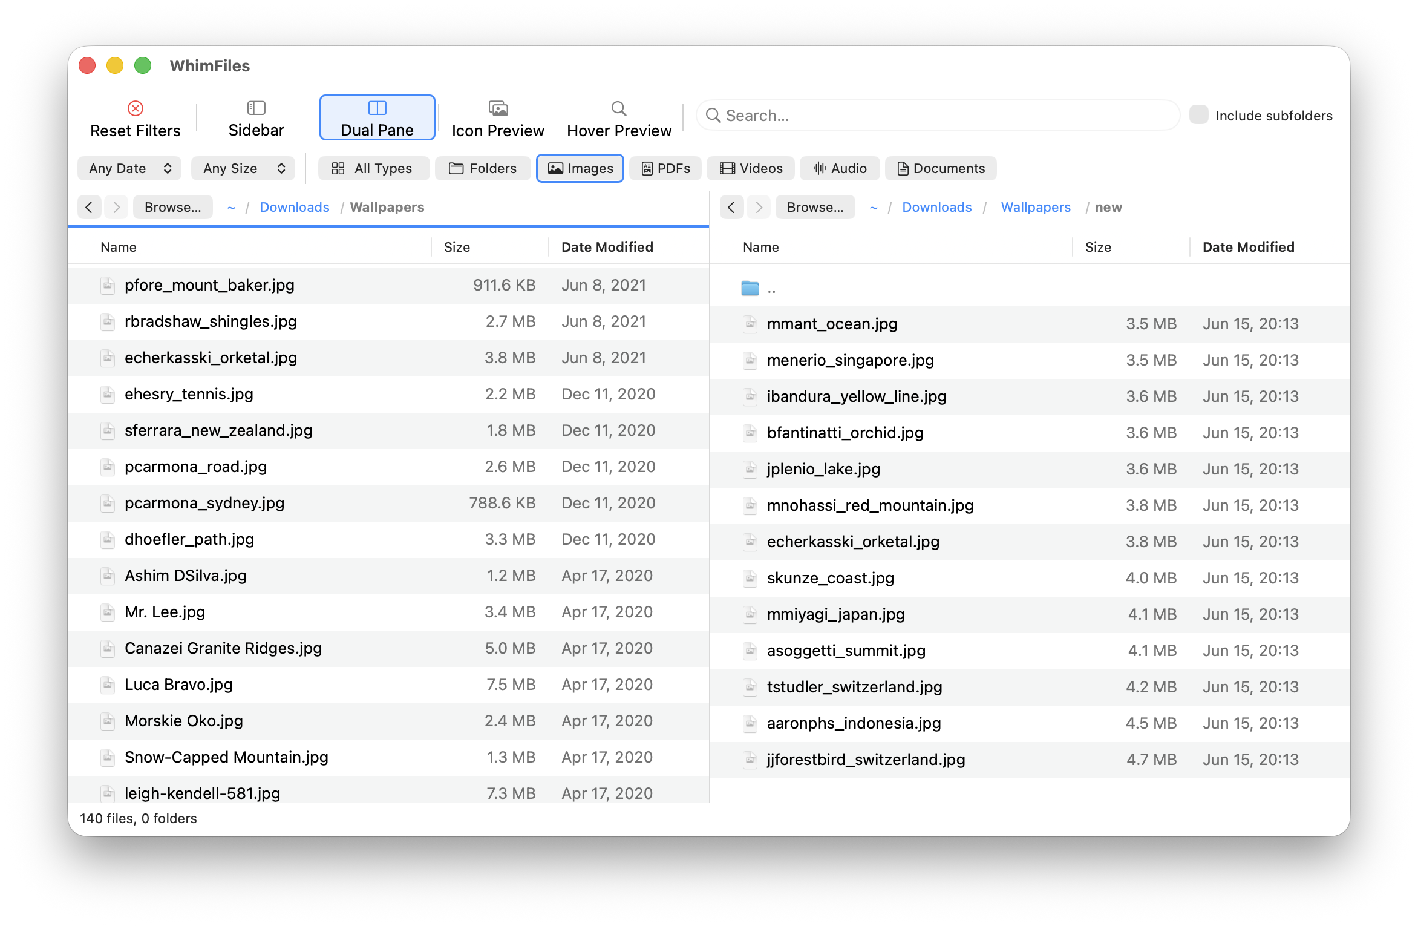The width and height of the screenshot is (1418, 926).
Task: Click icon next to sferrara_new_zealand.jpg
Action: tap(108, 430)
